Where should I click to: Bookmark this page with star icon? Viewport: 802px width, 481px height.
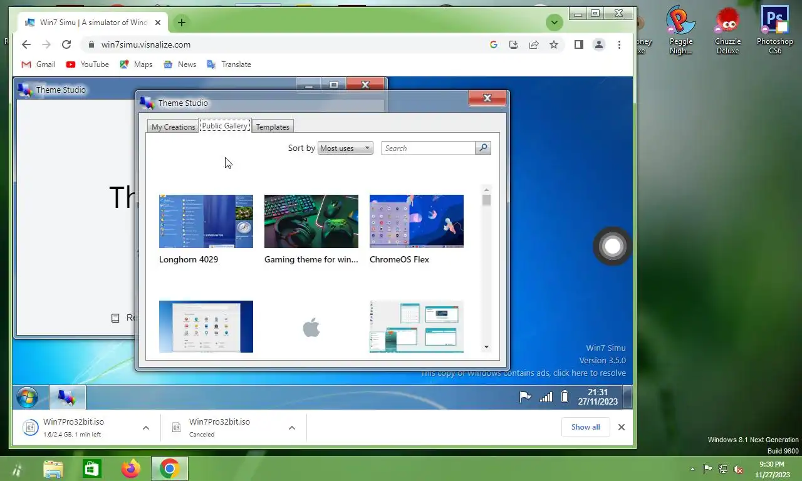[554, 44]
